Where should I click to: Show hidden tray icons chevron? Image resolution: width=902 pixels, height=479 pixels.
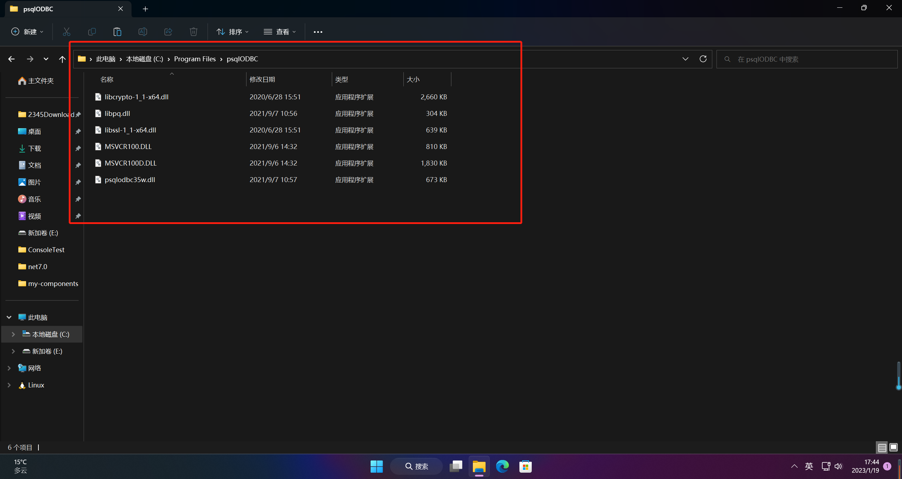[x=794, y=466]
